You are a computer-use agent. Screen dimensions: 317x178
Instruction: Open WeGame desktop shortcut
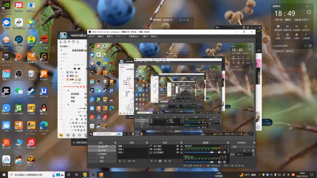[x=44, y=58]
